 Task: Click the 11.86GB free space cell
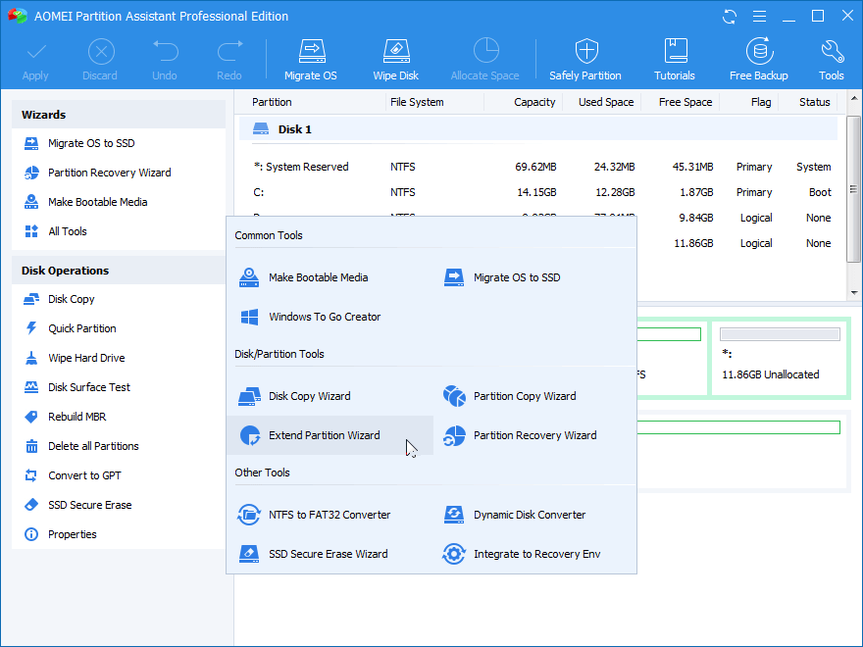[693, 243]
